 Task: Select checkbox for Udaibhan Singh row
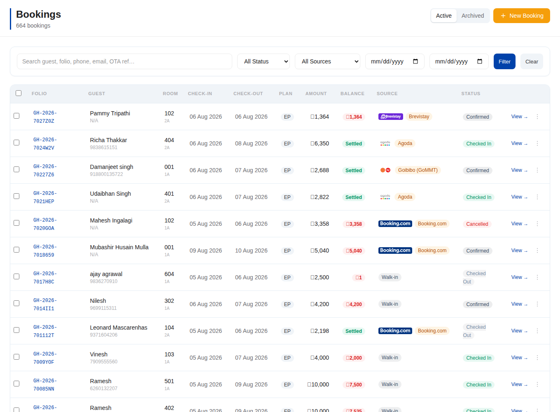coord(16,196)
